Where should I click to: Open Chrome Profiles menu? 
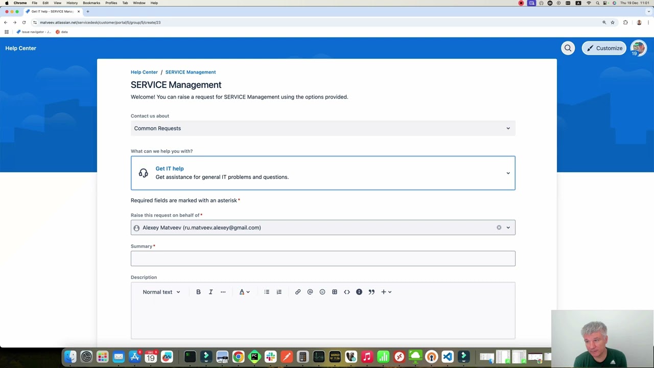coord(111,3)
